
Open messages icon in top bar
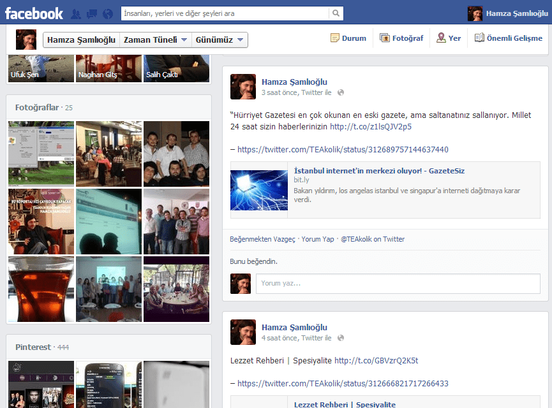click(x=91, y=14)
